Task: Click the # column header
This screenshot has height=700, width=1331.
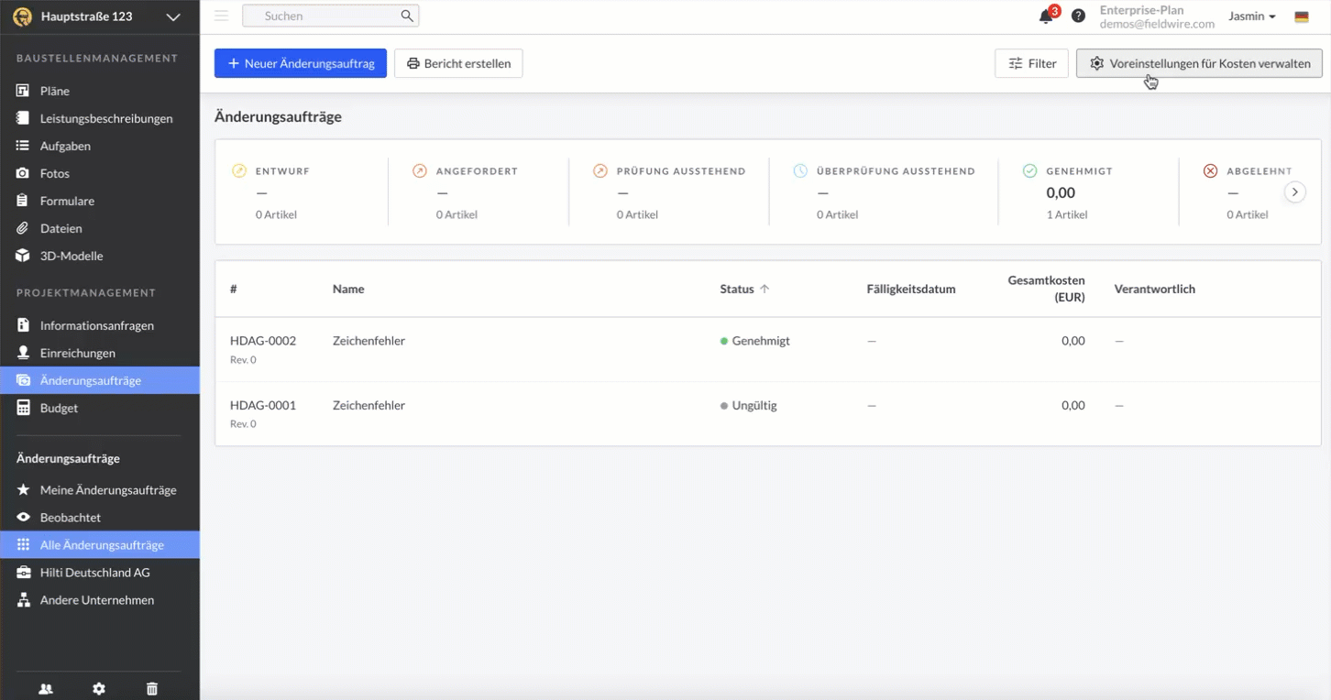Action: click(x=234, y=289)
